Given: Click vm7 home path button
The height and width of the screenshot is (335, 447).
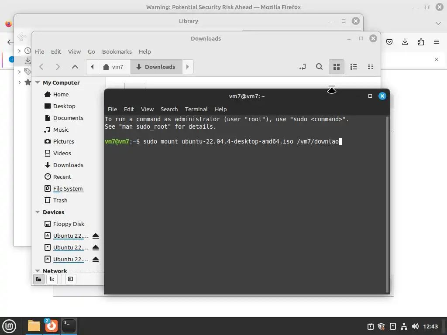Looking at the screenshot, I should 114,67.
